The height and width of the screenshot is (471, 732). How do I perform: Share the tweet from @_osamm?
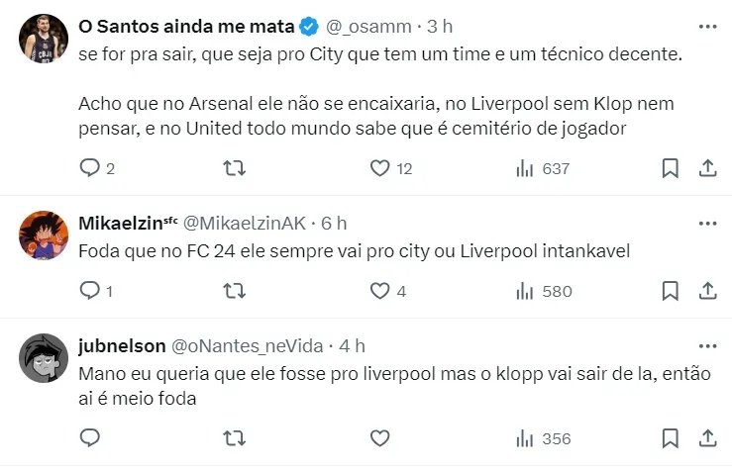[708, 168]
